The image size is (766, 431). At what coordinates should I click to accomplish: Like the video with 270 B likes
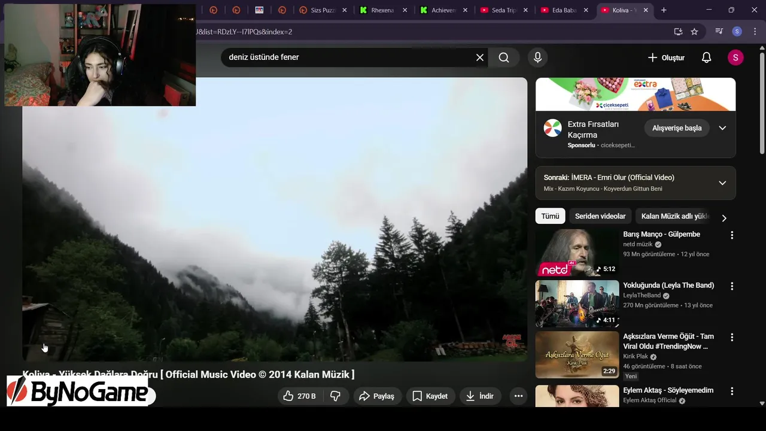pyautogui.click(x=299, y=396)
